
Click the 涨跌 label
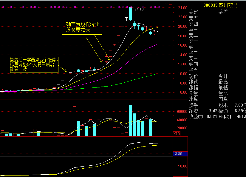tap(193, 82)
